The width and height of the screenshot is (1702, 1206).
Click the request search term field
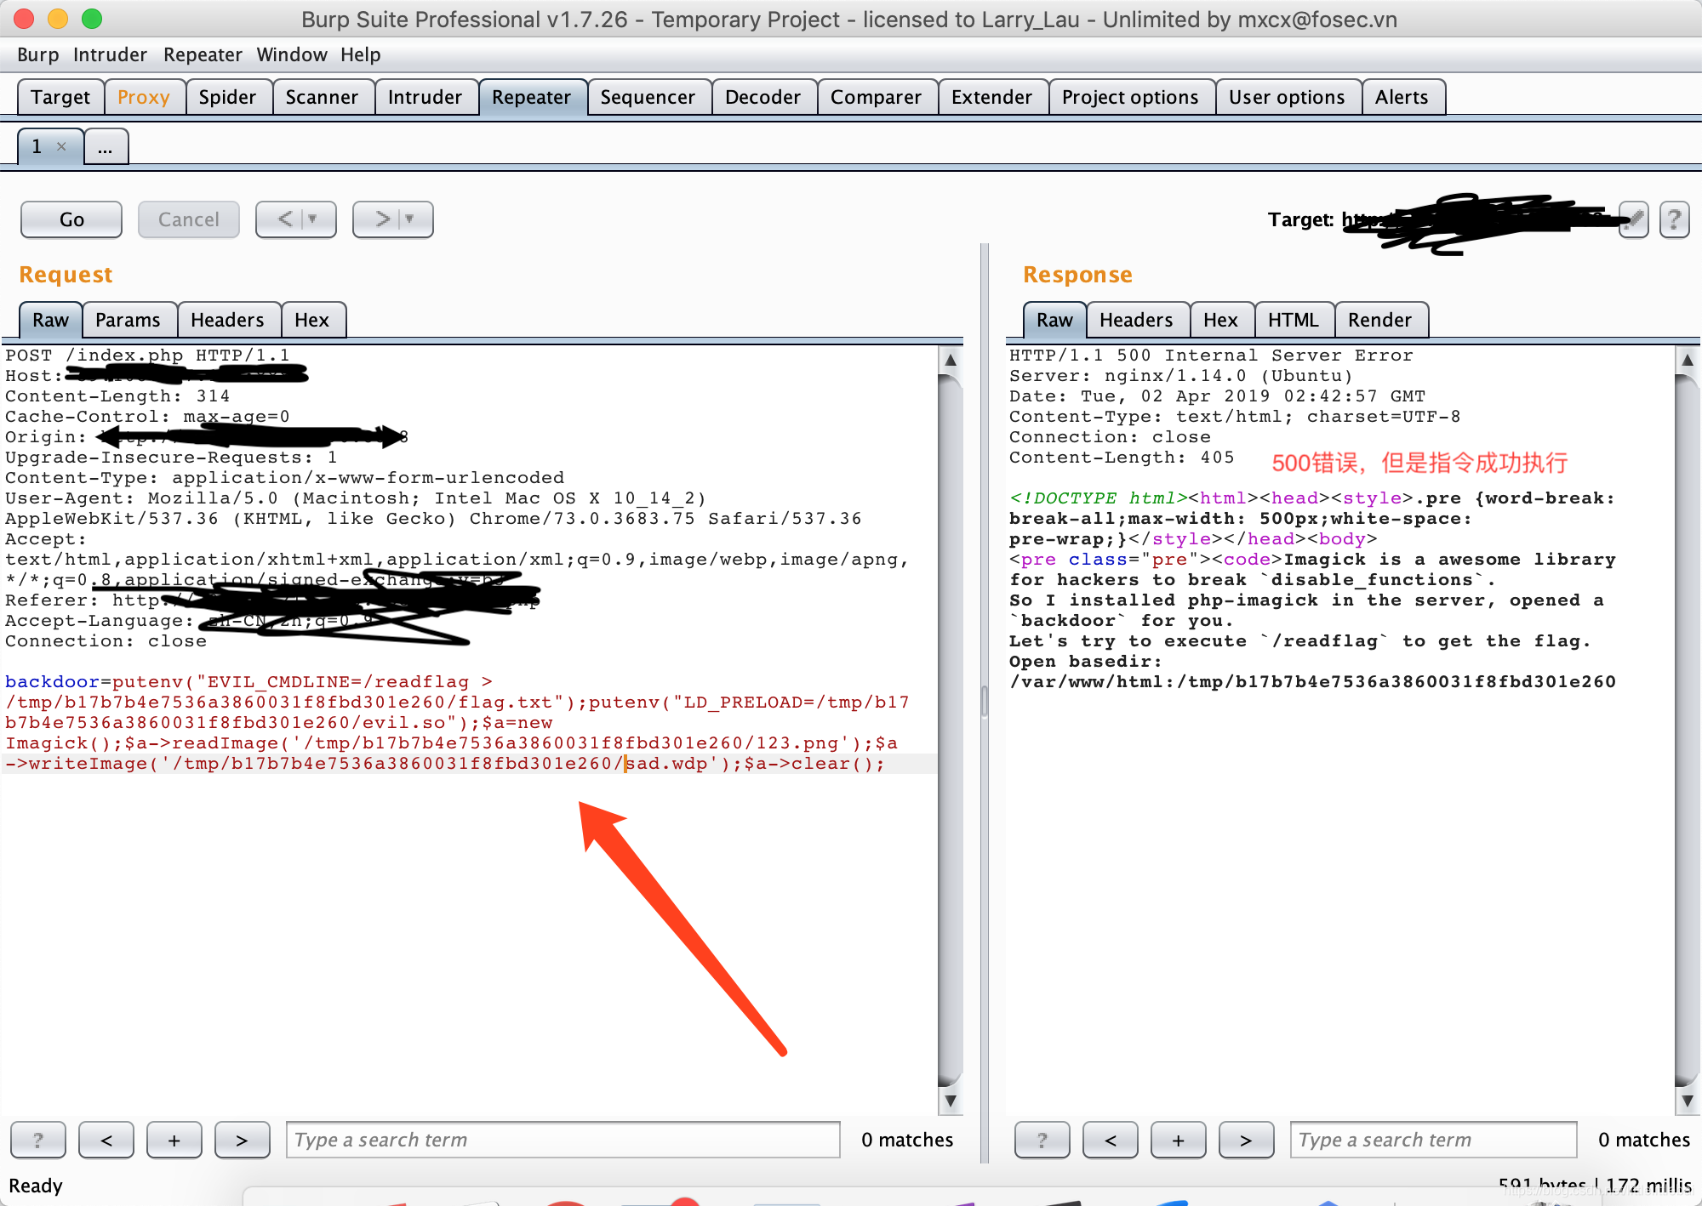tap(562, 1140)
